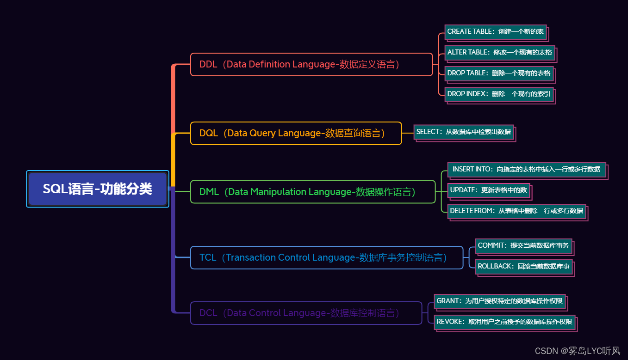Select the SELECT statement leaf node
The width and height of the screenshot is (628, 360).
click(464, 133)
